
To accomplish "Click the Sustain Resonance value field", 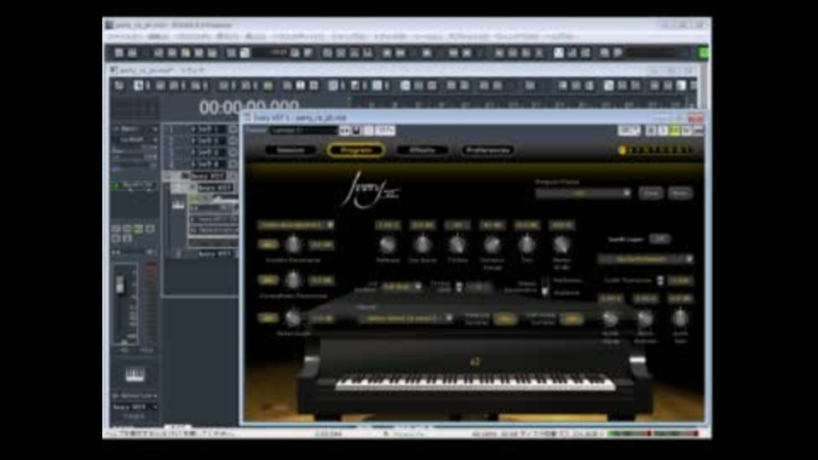I will pyautogui.click(x=321, y=244).
